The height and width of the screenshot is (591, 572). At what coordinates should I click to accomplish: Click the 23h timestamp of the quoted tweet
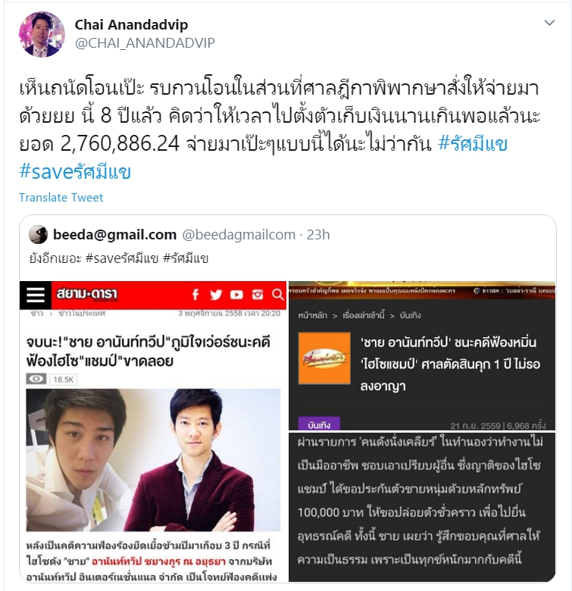[318, 235]
